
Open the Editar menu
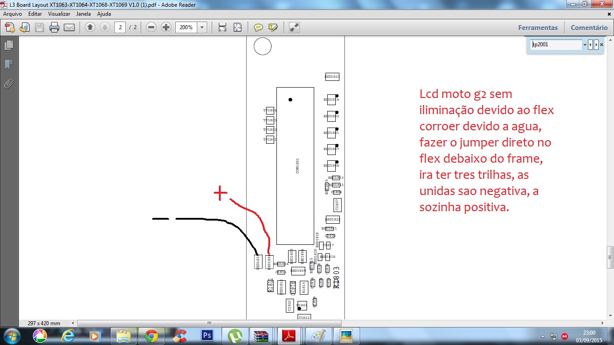tap(35, 14)
